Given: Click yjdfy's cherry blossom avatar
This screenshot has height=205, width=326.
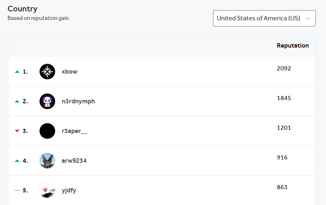Looking at the screenshot, I should [47, 190].
